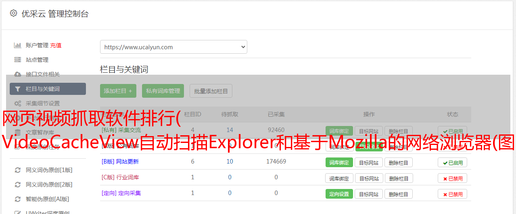
Task: Click the gears icon for 采集细节设置
Action: (17, 103)
